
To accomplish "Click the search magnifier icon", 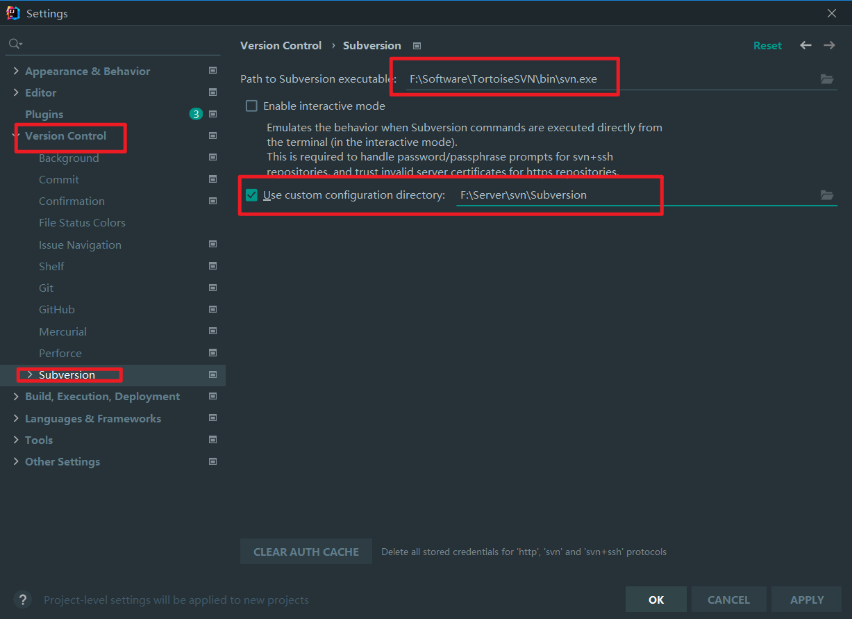I will tap(15, 44).
